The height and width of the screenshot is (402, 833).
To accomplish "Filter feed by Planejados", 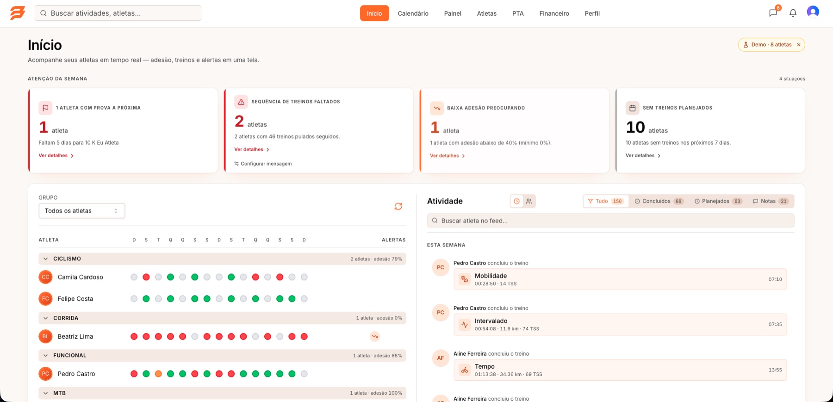I will tap(718, 201).
